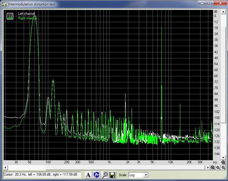Image resolution: width=228 pixels, height=181 pixels.
Task: Click the spectrum grid icon beside the channel legend
Action: coord(10,16)
